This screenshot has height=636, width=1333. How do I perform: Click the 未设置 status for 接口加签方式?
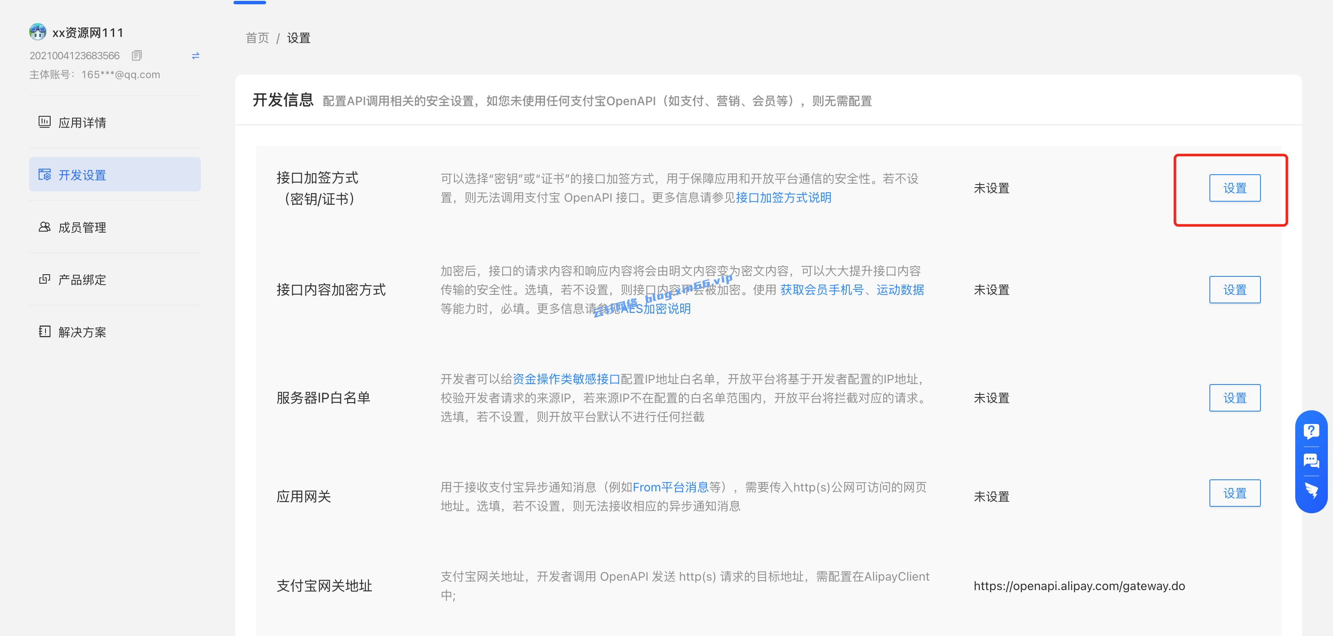coord(991,188)
